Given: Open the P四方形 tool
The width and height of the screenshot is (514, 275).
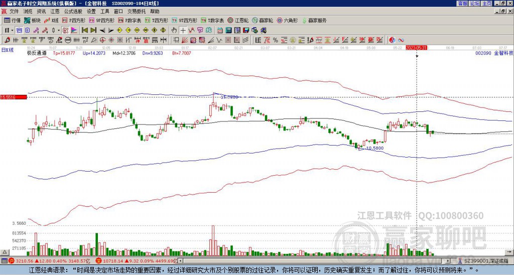Looking at the screenshot, I should [x=74, y=20].
